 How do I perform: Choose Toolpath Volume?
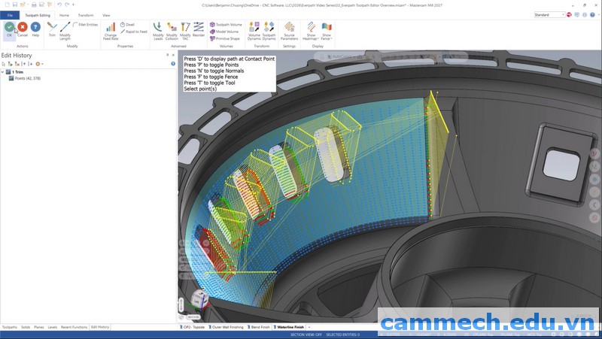tap(226, 25)
